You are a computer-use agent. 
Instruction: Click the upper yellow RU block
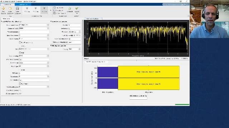coord(149,72)
